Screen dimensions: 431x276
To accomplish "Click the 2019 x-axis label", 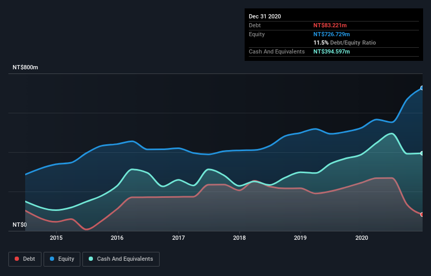I will point(300,238).
